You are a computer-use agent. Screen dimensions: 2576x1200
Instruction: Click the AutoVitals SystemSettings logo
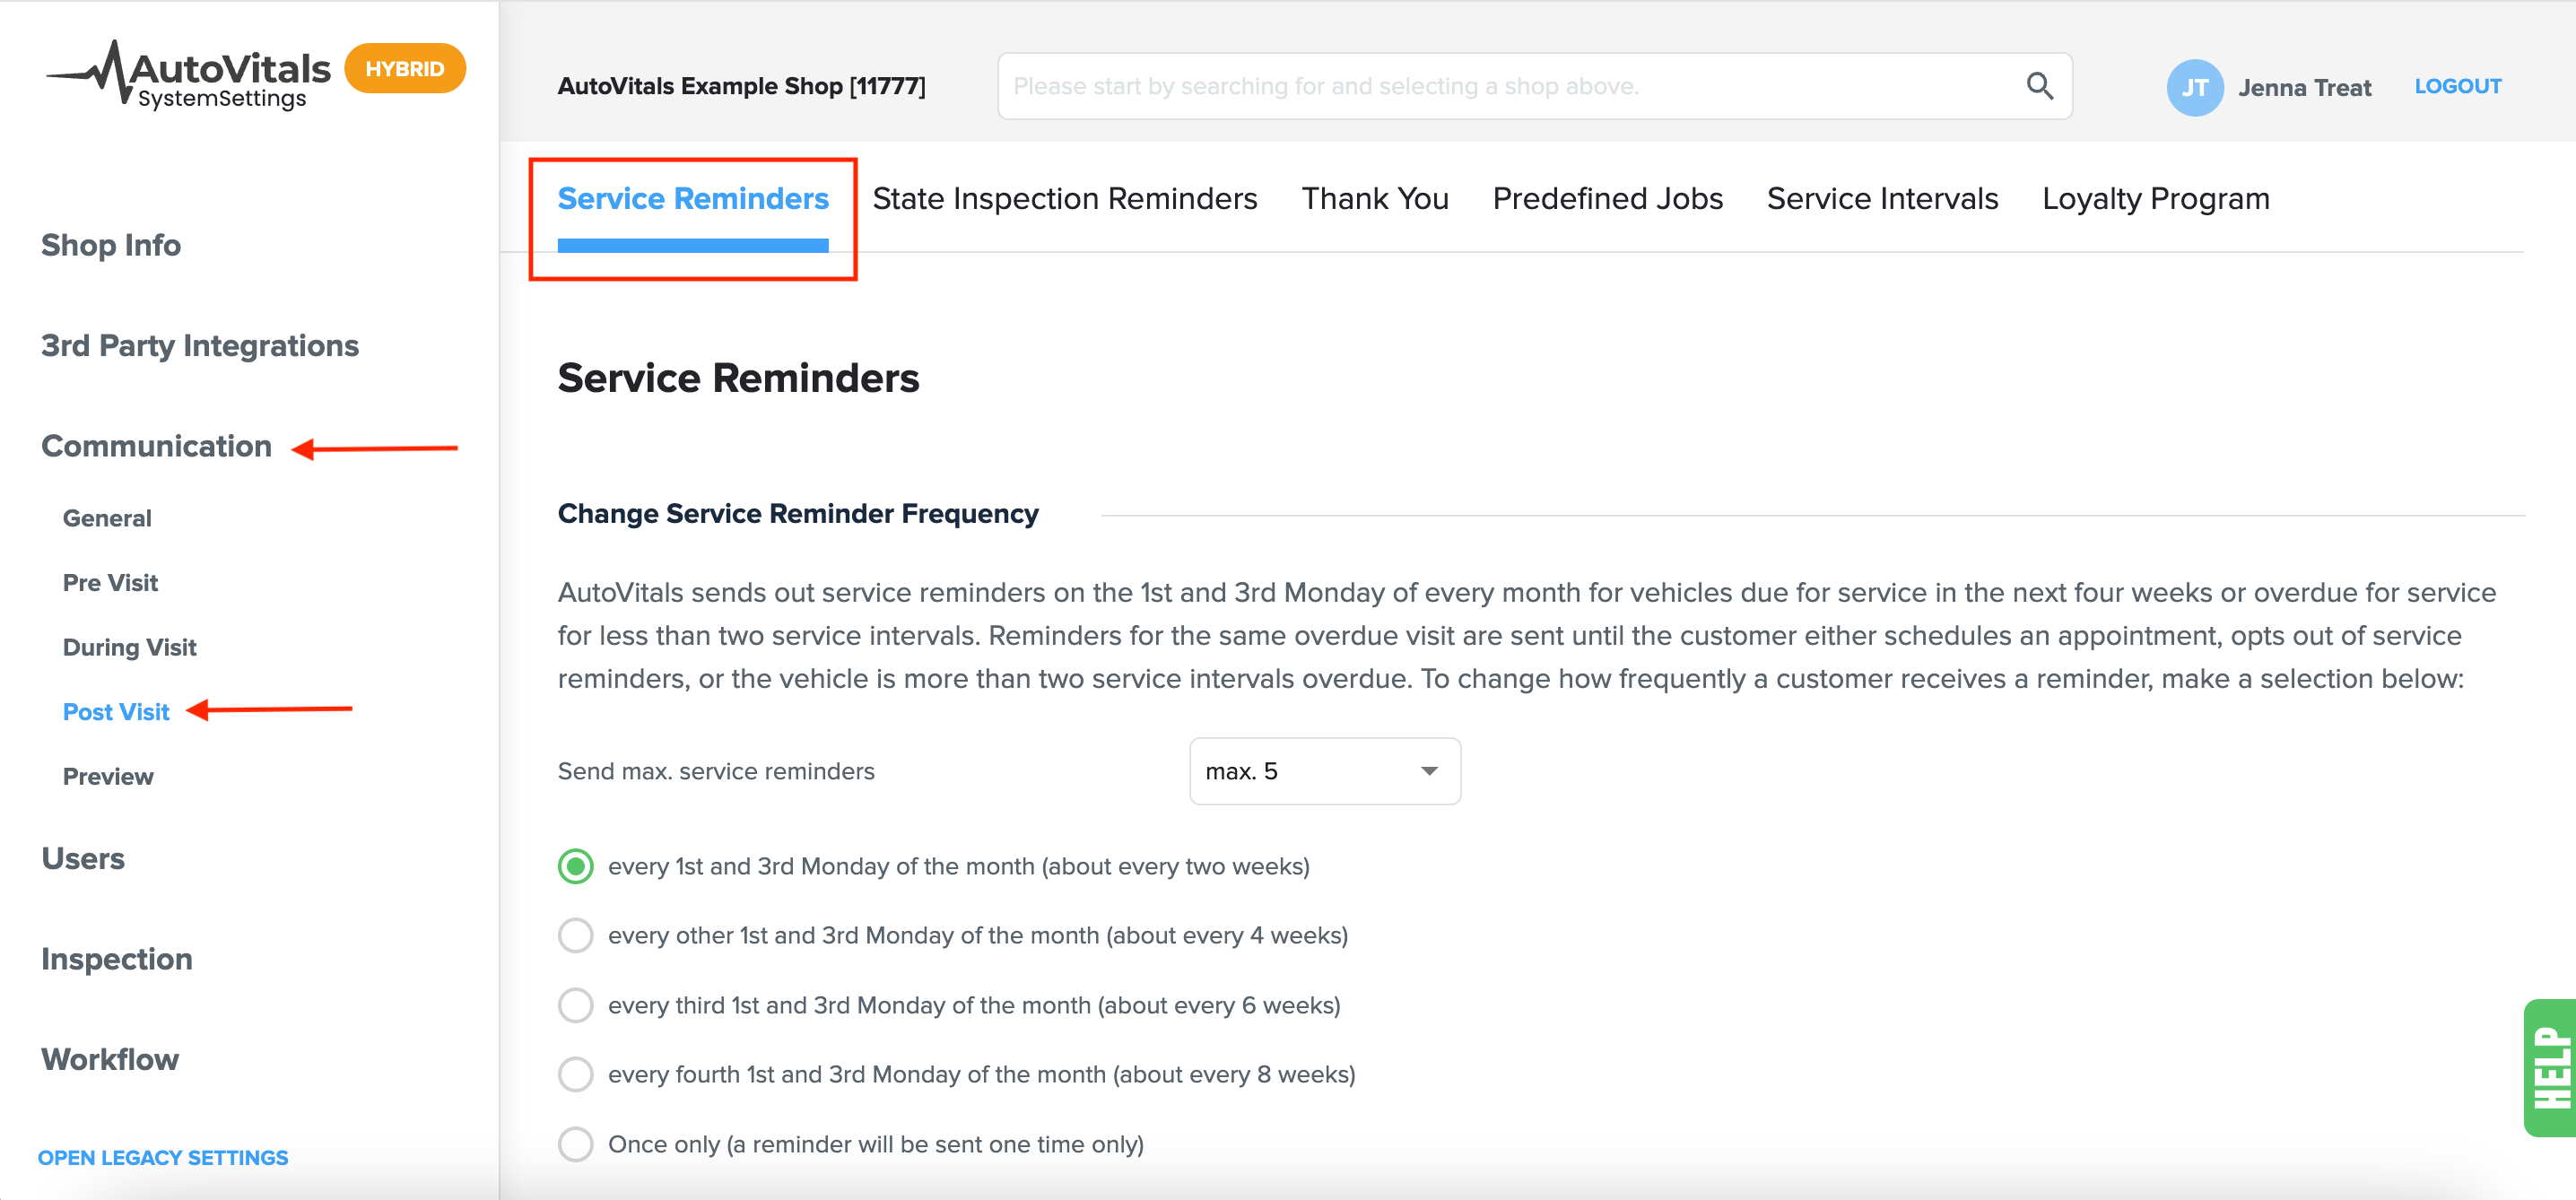188,75
